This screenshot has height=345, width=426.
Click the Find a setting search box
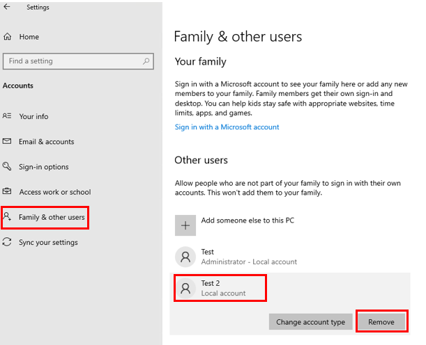click(78, 61)
